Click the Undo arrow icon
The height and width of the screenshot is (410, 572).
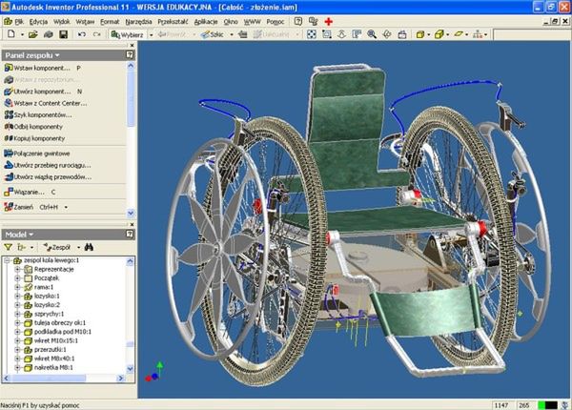[82, 34]
